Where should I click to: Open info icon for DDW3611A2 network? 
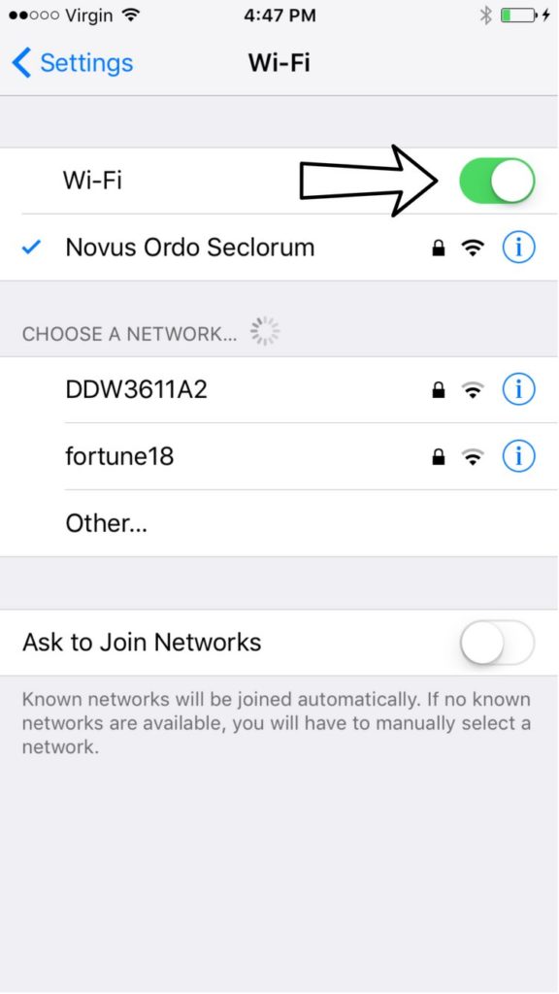(518, 389)
